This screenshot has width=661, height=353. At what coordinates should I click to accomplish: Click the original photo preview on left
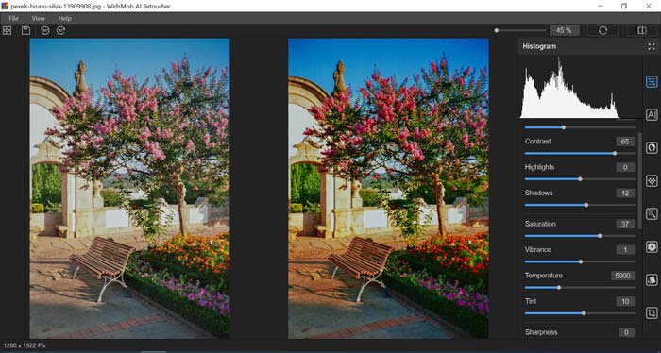click(x=130, y=188)
